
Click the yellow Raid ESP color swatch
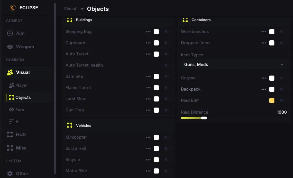[272, 101]
